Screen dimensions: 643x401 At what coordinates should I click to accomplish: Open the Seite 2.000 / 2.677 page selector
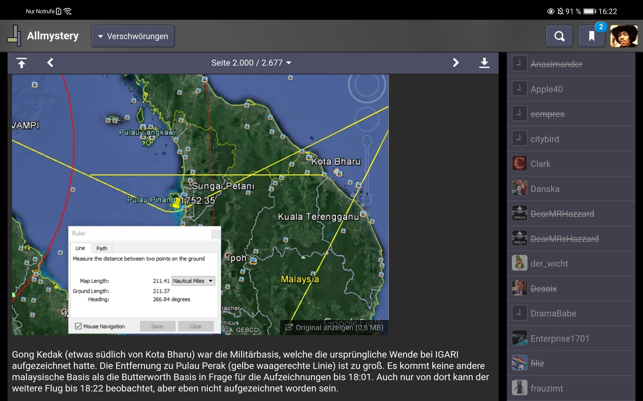(251, 63)
